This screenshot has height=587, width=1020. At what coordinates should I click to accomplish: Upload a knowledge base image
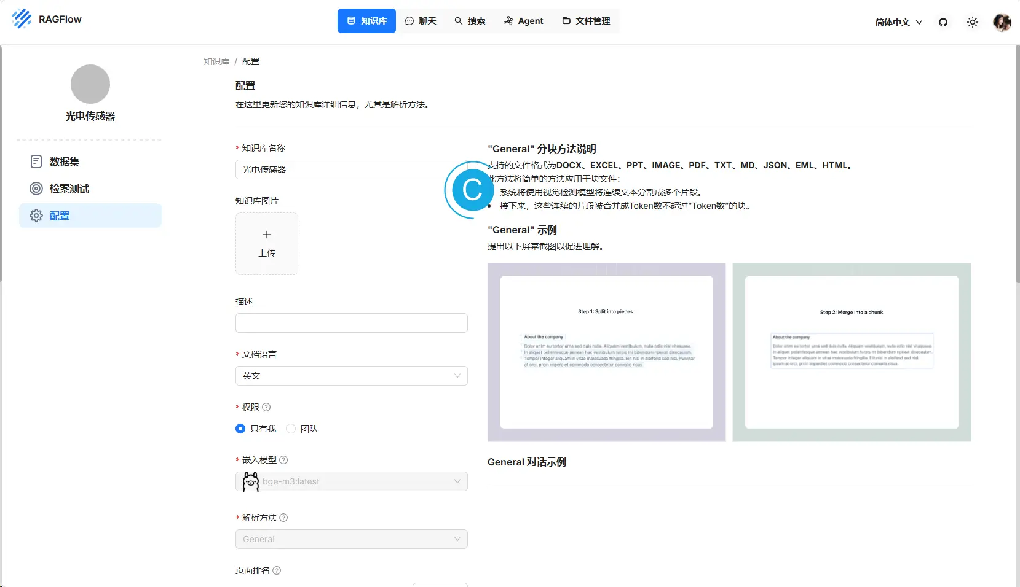267,244
